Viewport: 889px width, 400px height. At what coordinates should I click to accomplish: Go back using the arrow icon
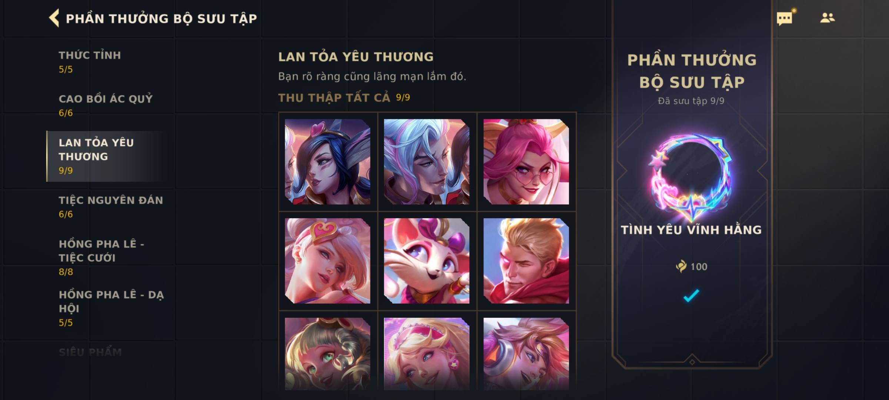pos(54,18)
